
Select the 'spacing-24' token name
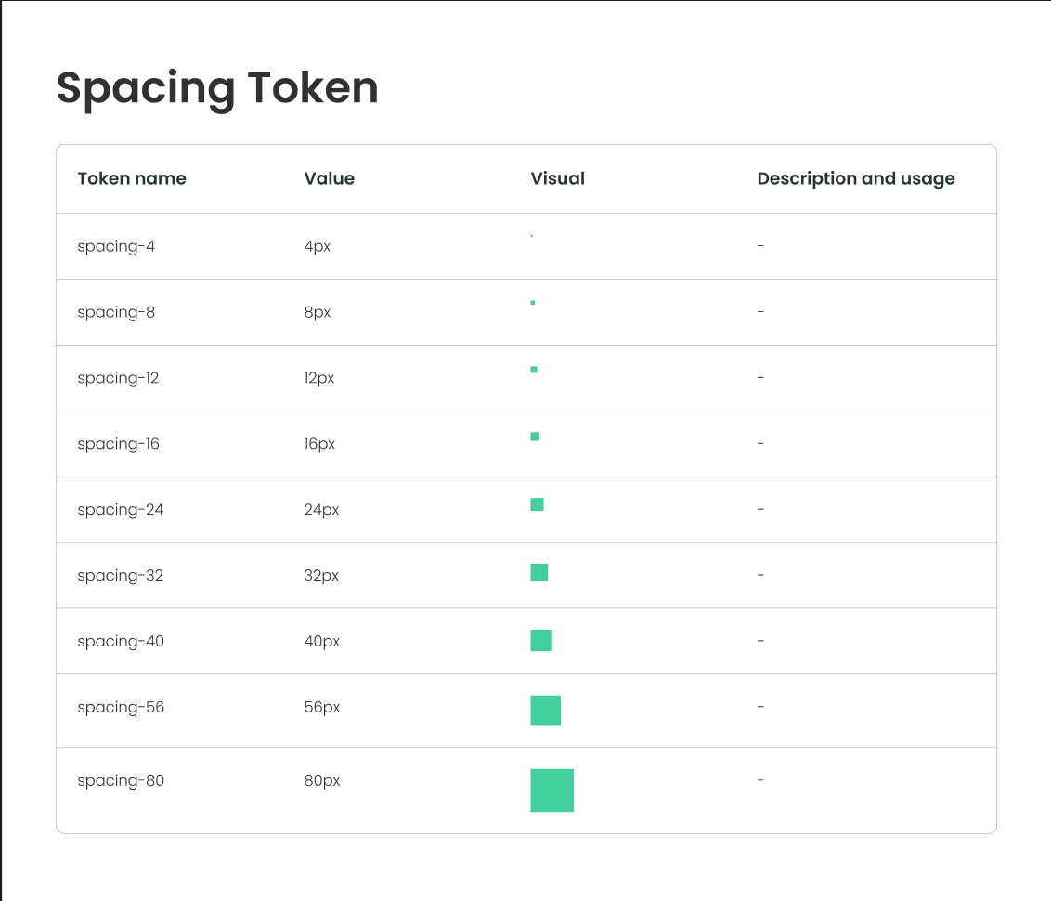pos(121,510)
